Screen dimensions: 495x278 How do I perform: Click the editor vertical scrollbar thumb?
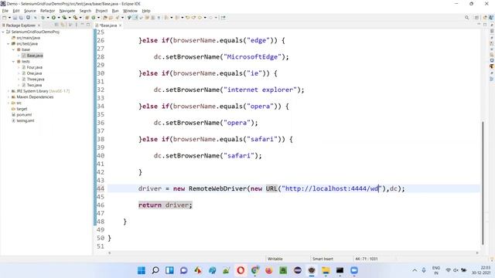483,183
